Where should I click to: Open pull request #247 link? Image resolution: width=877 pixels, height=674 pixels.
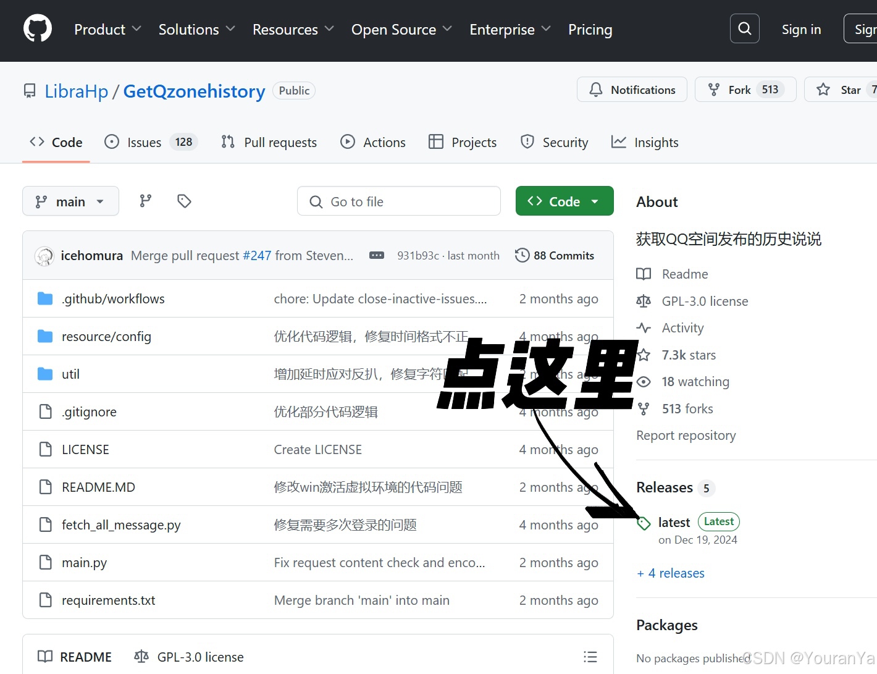257,255
